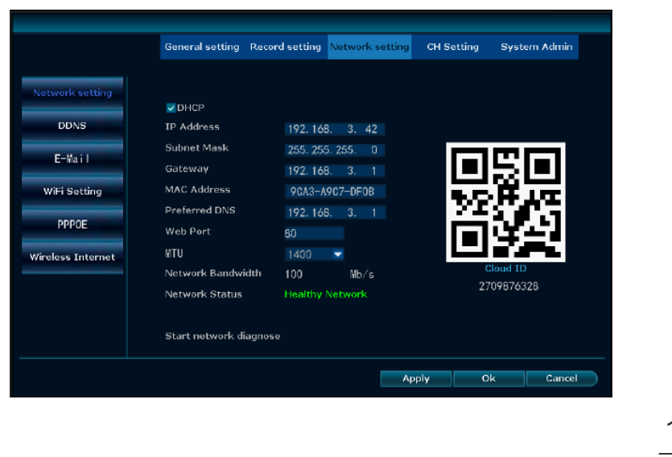Click the Network Status label
The width and height of the screenshot is (672, 457).
tap(204, 294)
